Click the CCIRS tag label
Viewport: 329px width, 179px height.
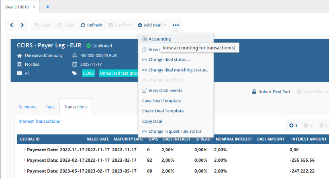88,73
